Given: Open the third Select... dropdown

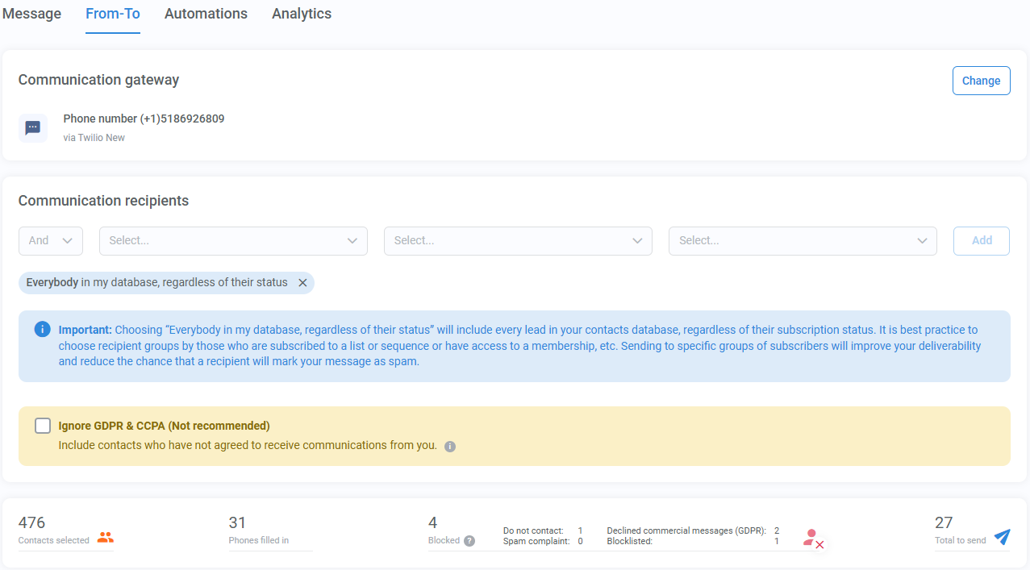Looking at the screenshot, I should point(803,240).
